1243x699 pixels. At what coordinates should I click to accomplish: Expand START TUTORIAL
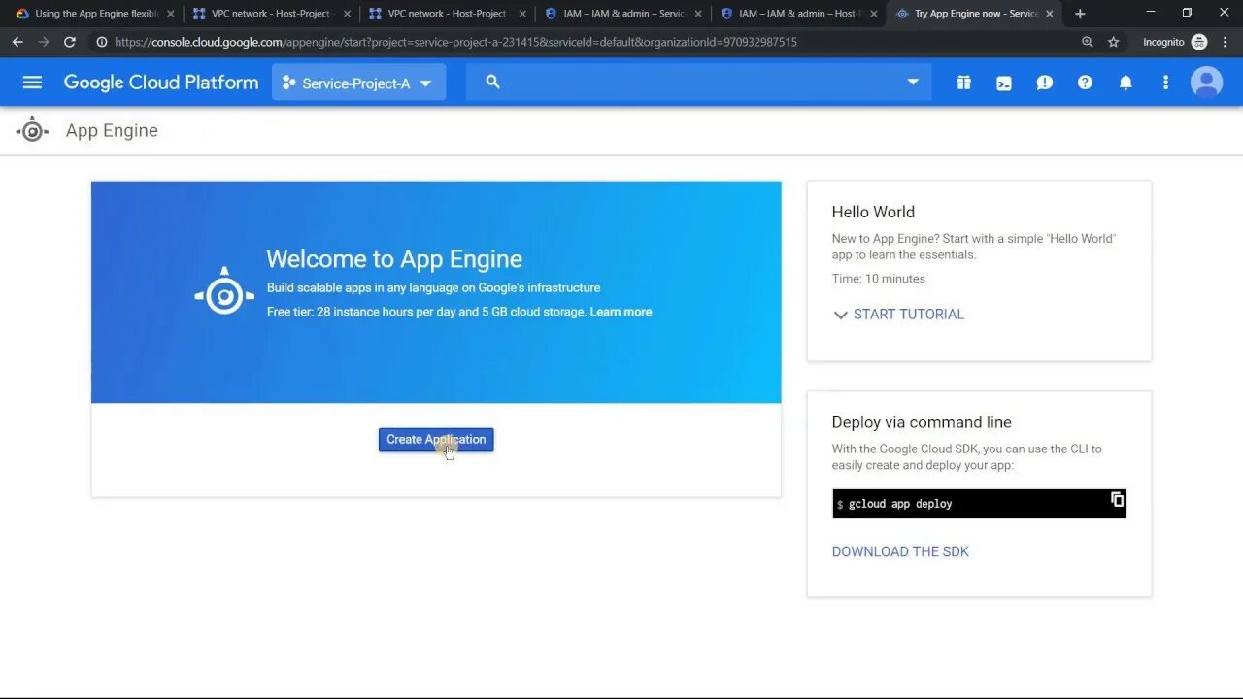[898, 315]
